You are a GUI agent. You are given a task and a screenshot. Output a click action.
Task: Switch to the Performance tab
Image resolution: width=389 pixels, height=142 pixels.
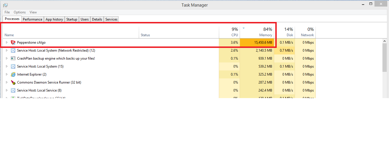[x=32, y=19]
